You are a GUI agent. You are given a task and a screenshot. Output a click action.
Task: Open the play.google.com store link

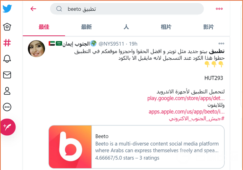186,98
